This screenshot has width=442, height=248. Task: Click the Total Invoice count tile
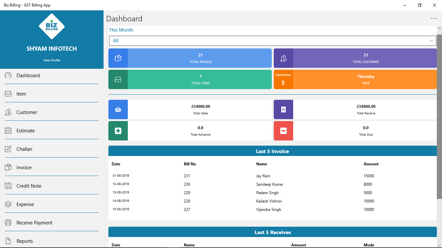(190, 58)
